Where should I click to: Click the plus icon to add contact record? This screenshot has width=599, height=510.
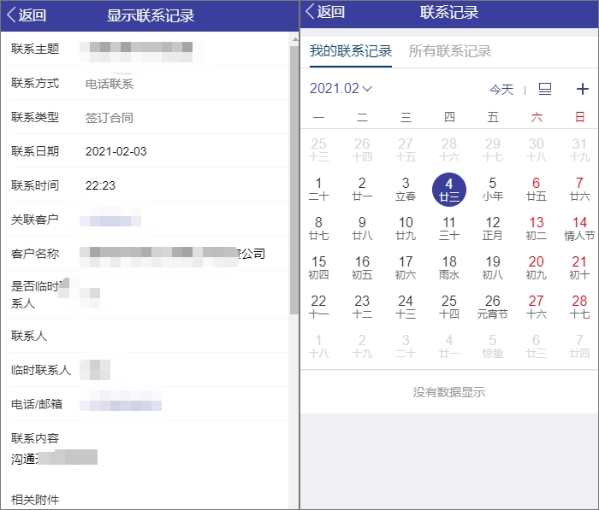pos(583,89)
